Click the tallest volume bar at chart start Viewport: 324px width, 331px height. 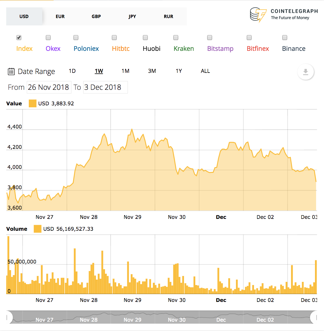tap(8, 265)
